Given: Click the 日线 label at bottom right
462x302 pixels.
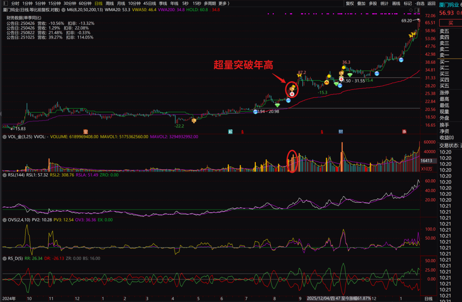Looking at the screenshot, I should 428,299.
